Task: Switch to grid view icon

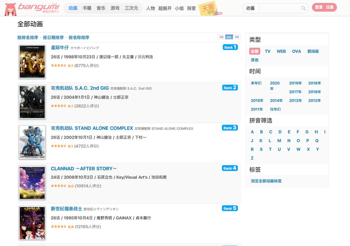Action: (237, 37)
